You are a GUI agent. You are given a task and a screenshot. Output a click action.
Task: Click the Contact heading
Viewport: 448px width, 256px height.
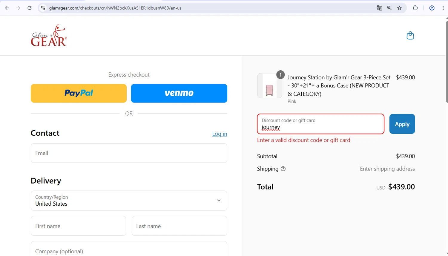coord(45,133)
